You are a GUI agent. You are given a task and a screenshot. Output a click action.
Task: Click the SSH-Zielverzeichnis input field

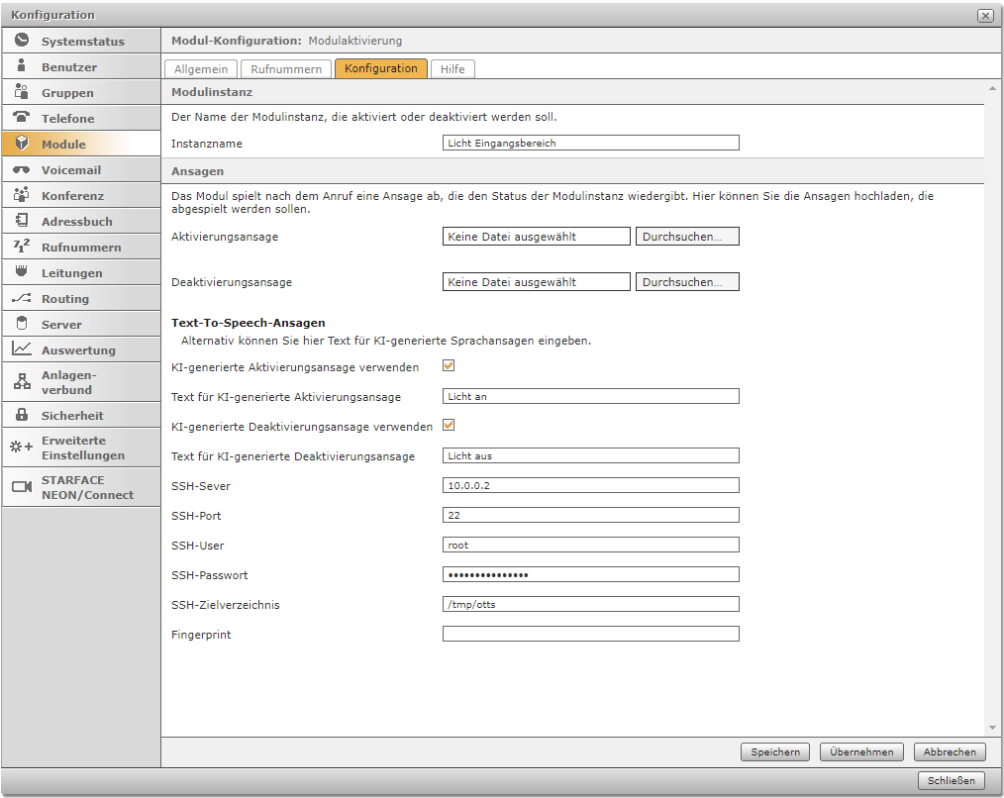point(590,604)
